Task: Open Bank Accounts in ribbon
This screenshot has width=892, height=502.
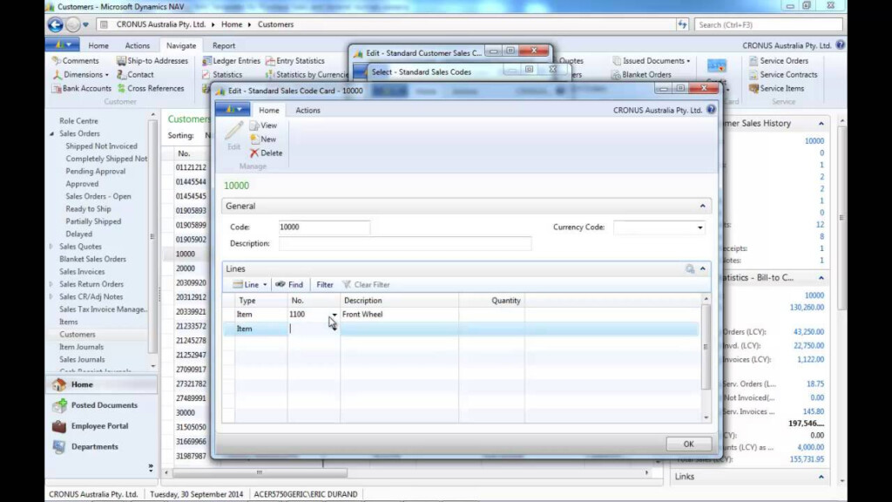Action: 81,88
